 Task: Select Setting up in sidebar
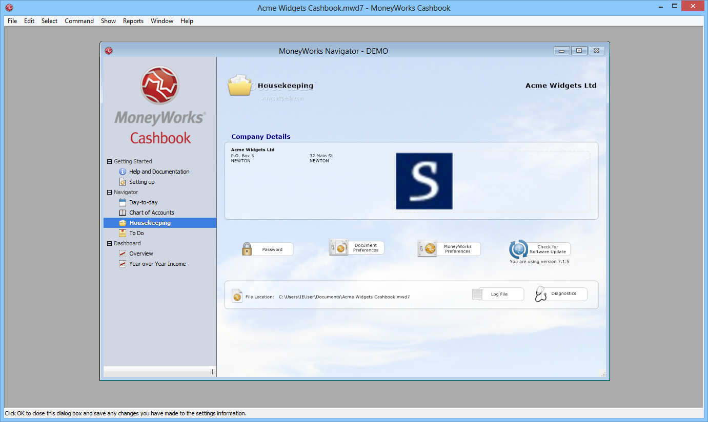click(142, 182)
